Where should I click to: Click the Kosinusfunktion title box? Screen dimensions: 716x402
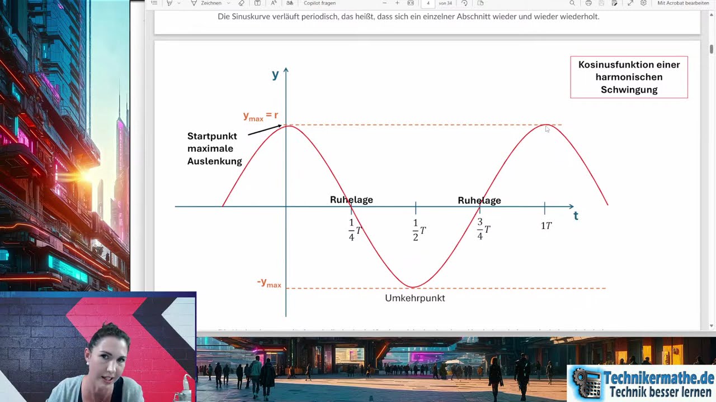(629, 77)
